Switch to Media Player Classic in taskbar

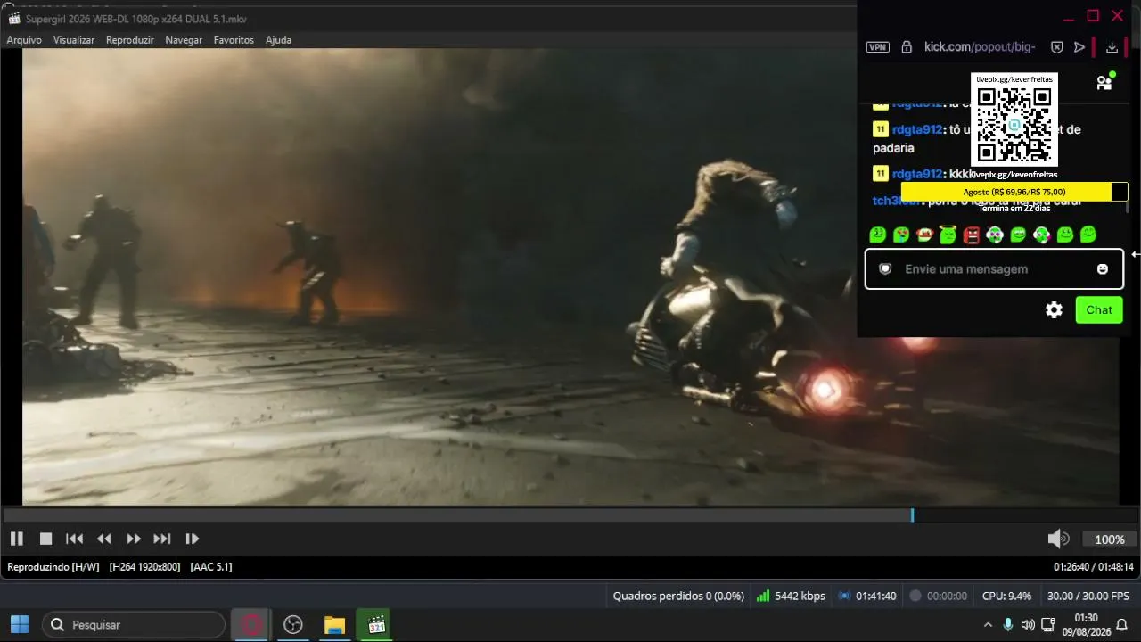pos(375,625)
